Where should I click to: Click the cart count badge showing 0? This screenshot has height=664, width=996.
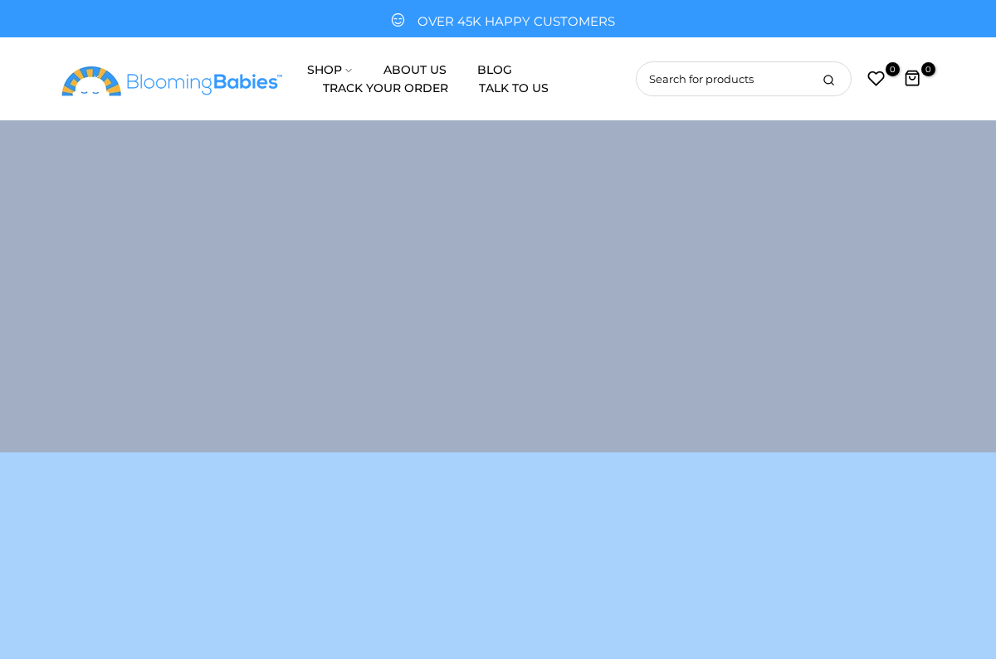928,69
